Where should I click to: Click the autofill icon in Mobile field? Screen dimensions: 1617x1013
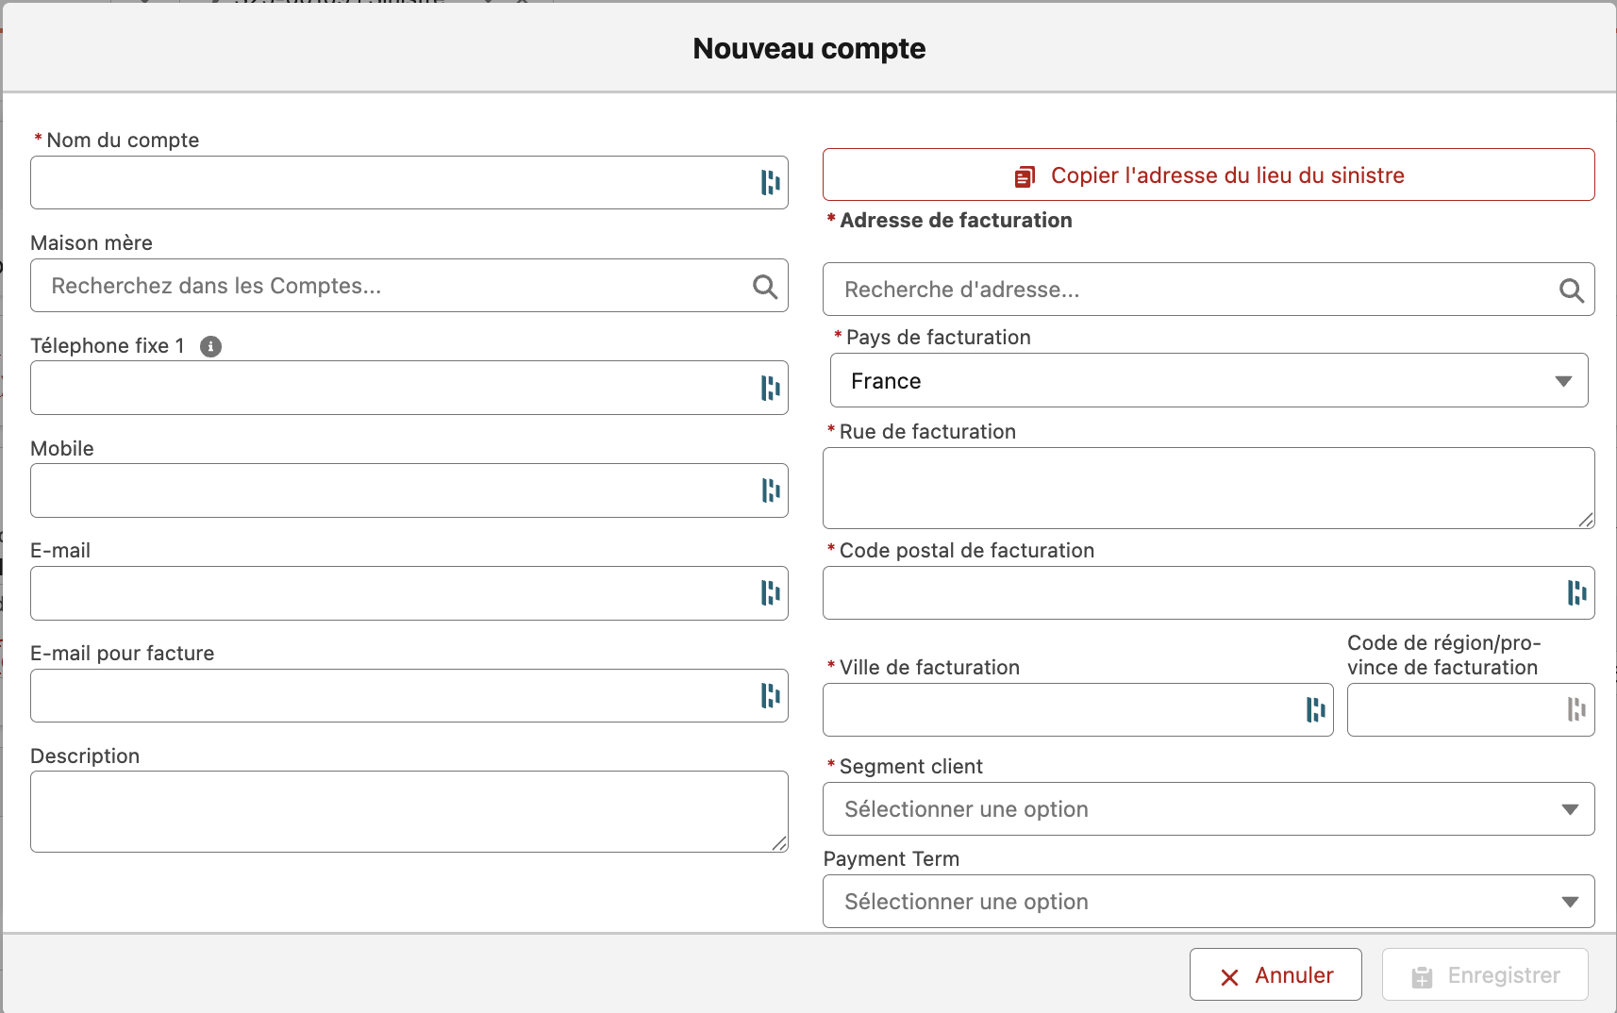click(x=770, y=490)
